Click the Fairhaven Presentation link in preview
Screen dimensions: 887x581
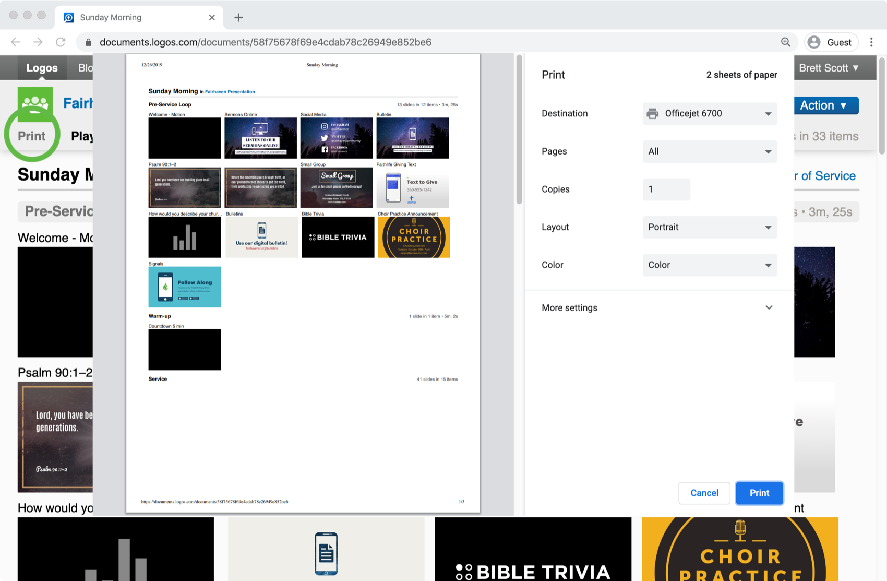click(230, 92)
